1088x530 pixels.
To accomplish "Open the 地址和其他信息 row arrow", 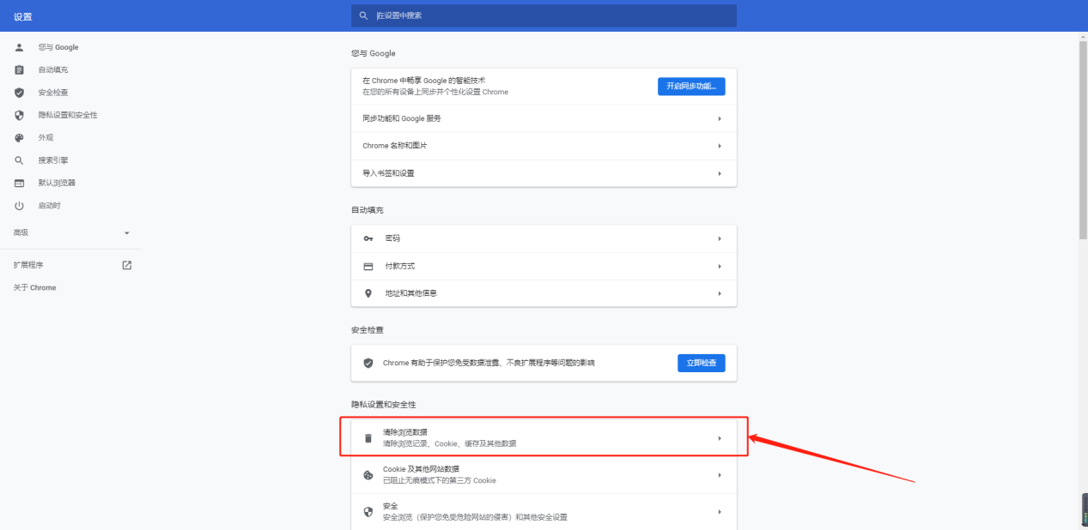I will point(720,293).
